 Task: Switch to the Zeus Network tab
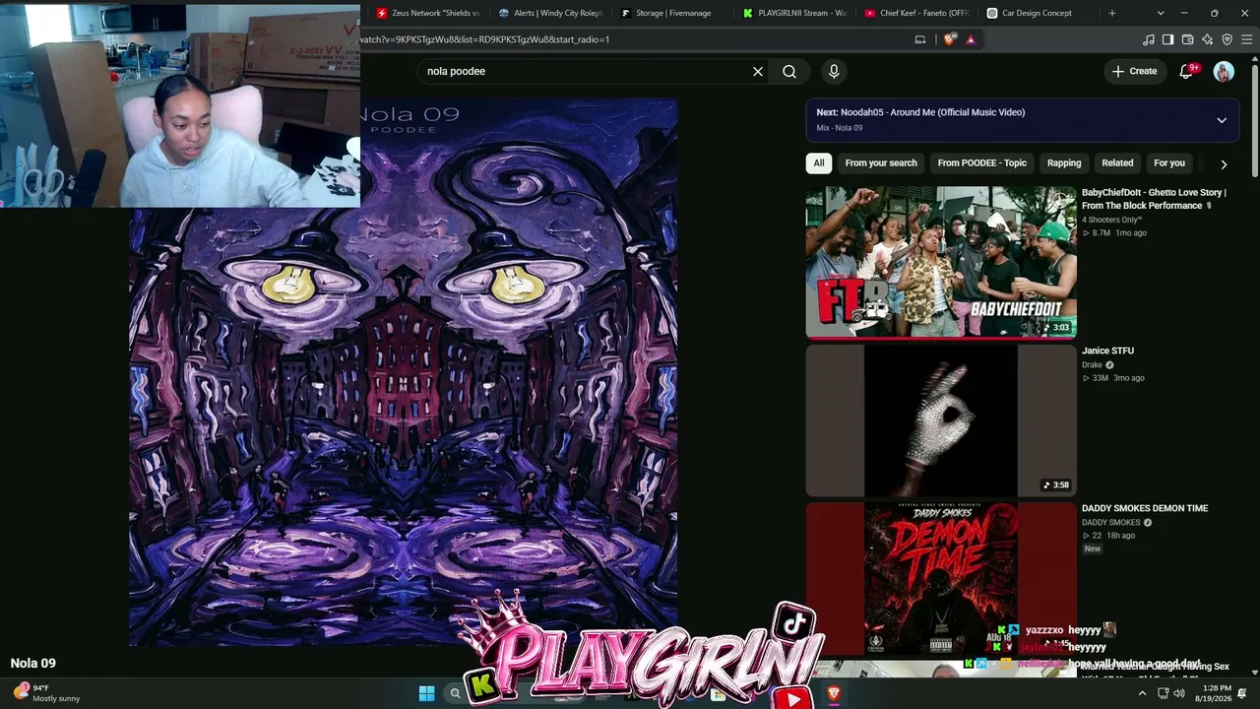428,13
